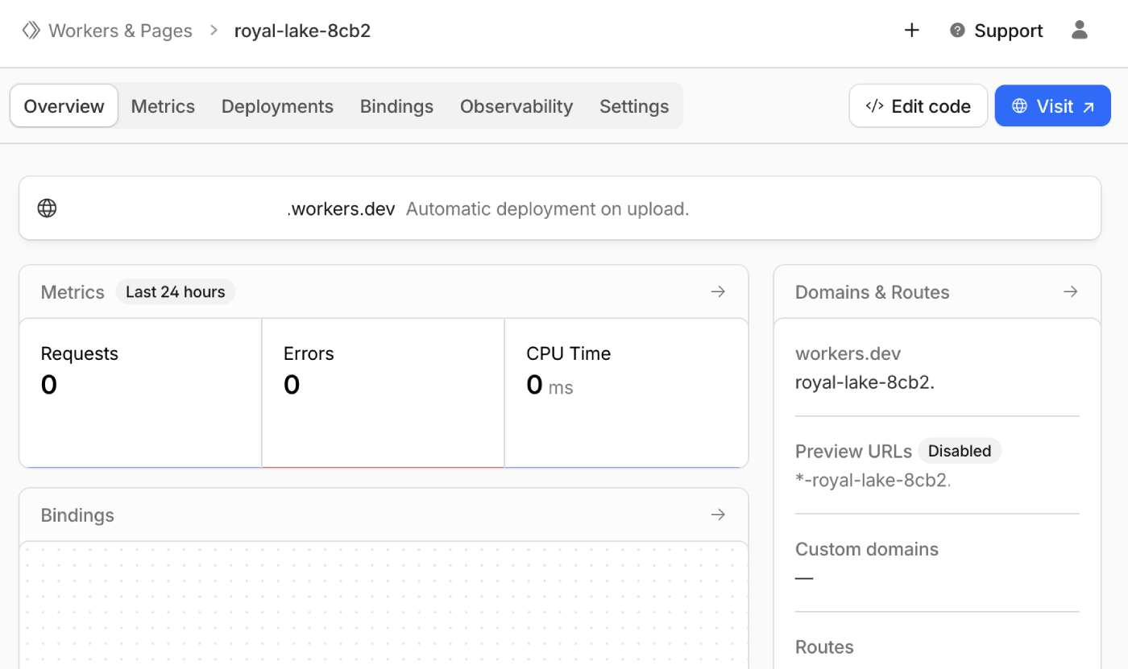The height and width of the screenshot is (669, 1128).
Task: Click the Edit code button
Action: click(918, 105)
